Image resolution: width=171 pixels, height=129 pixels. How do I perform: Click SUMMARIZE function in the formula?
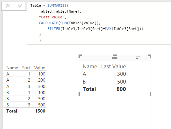(x=57, y=5)
